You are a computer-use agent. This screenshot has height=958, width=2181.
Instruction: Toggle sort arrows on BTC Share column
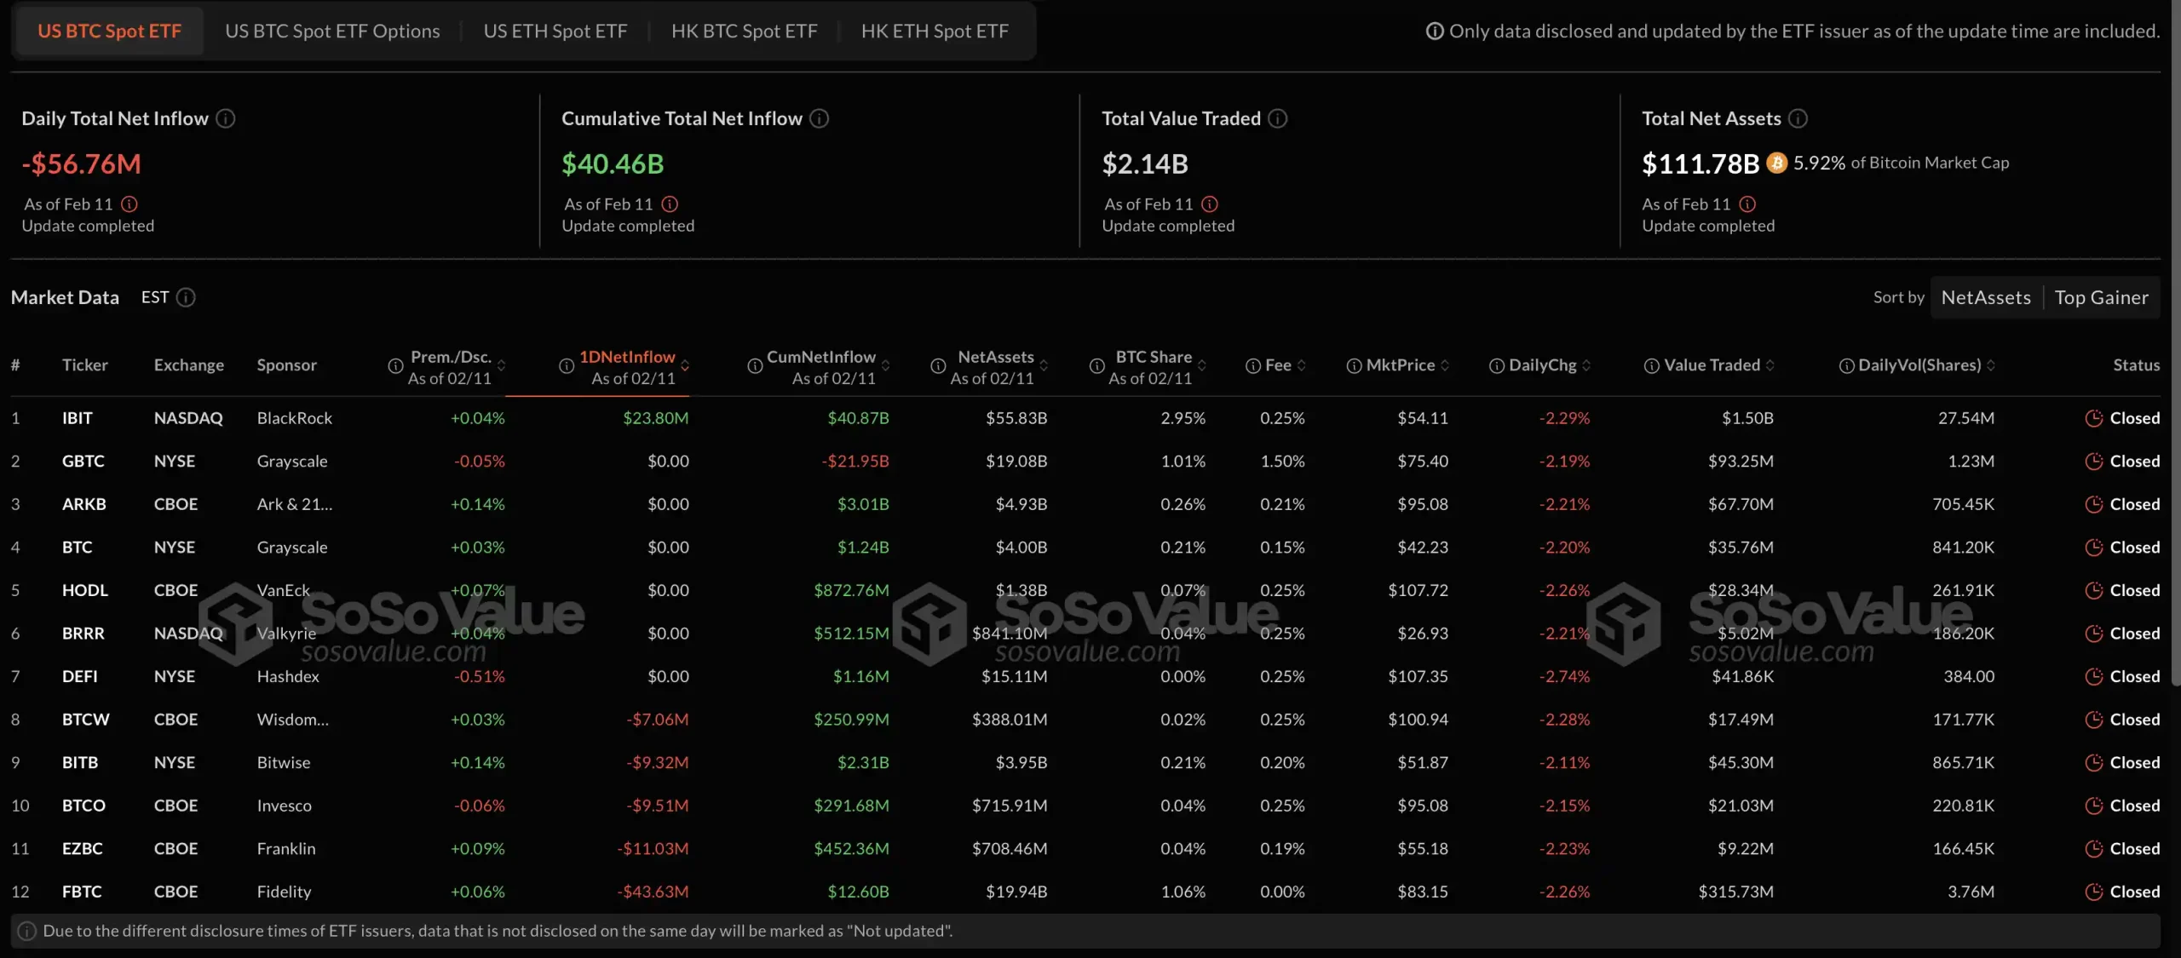1201,365
